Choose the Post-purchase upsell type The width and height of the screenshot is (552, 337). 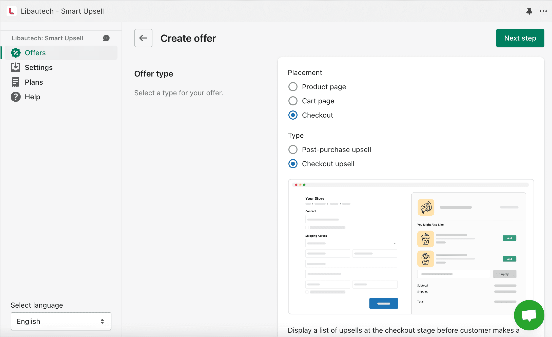coord(293,149)
